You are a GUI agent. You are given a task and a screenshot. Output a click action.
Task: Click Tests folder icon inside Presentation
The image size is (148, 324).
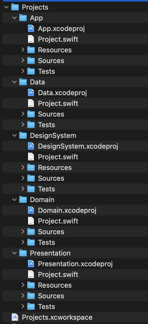[31, 306]
